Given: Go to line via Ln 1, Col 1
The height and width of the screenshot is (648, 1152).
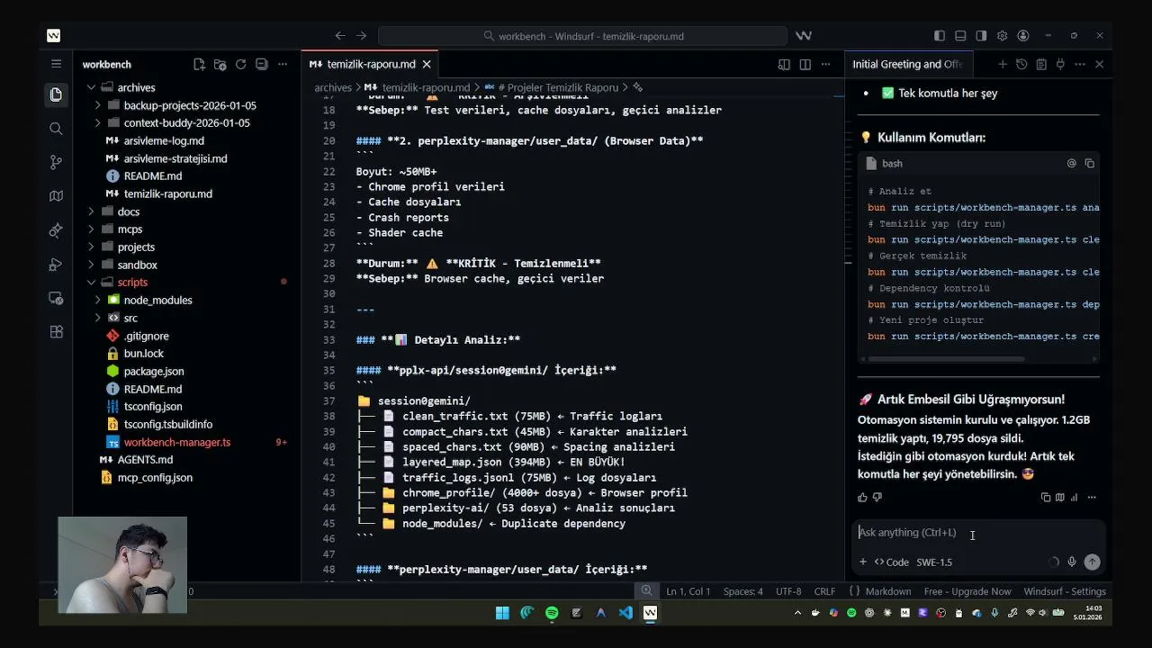Looking at the screenshot, I should pyautogui.click(x=688, y=591).
